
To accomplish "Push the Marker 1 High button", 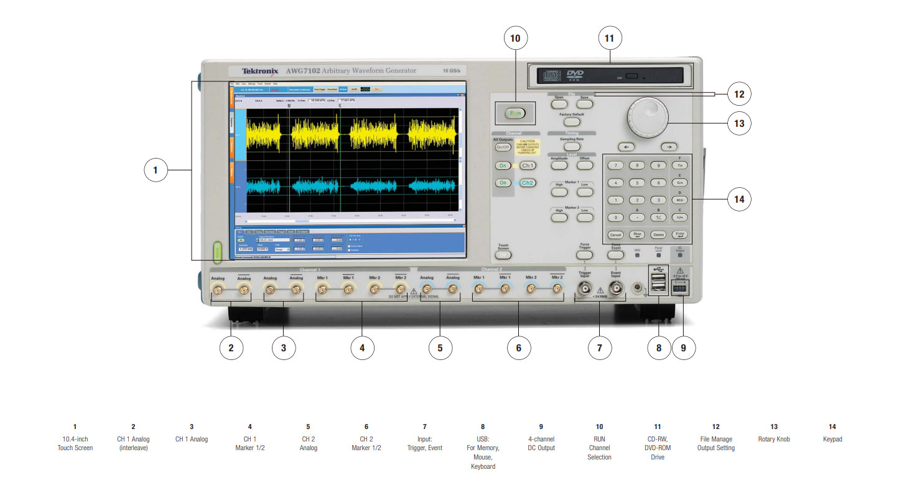I will pyautogui.click(x=559, y=192).
